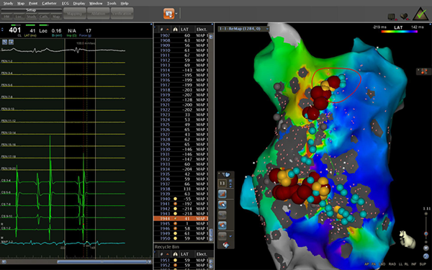Toggle the yellow marker on point 1940
This screenshot has height=270, width=432.
[x=175, y=199]
